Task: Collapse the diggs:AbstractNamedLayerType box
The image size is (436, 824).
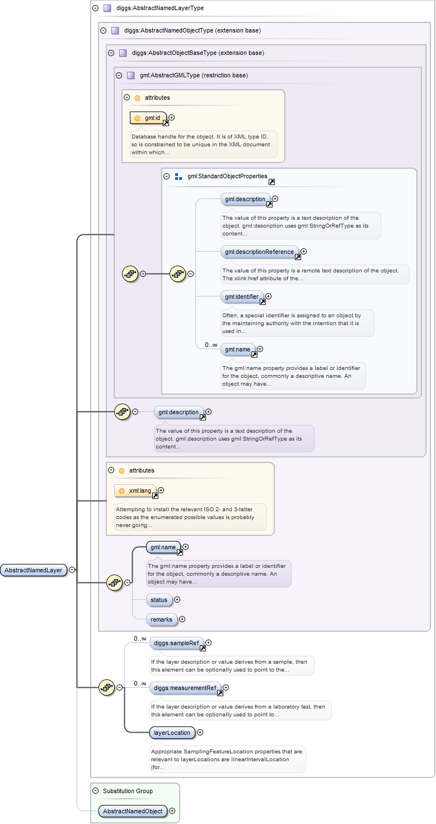Action: [x=95, y=8]
